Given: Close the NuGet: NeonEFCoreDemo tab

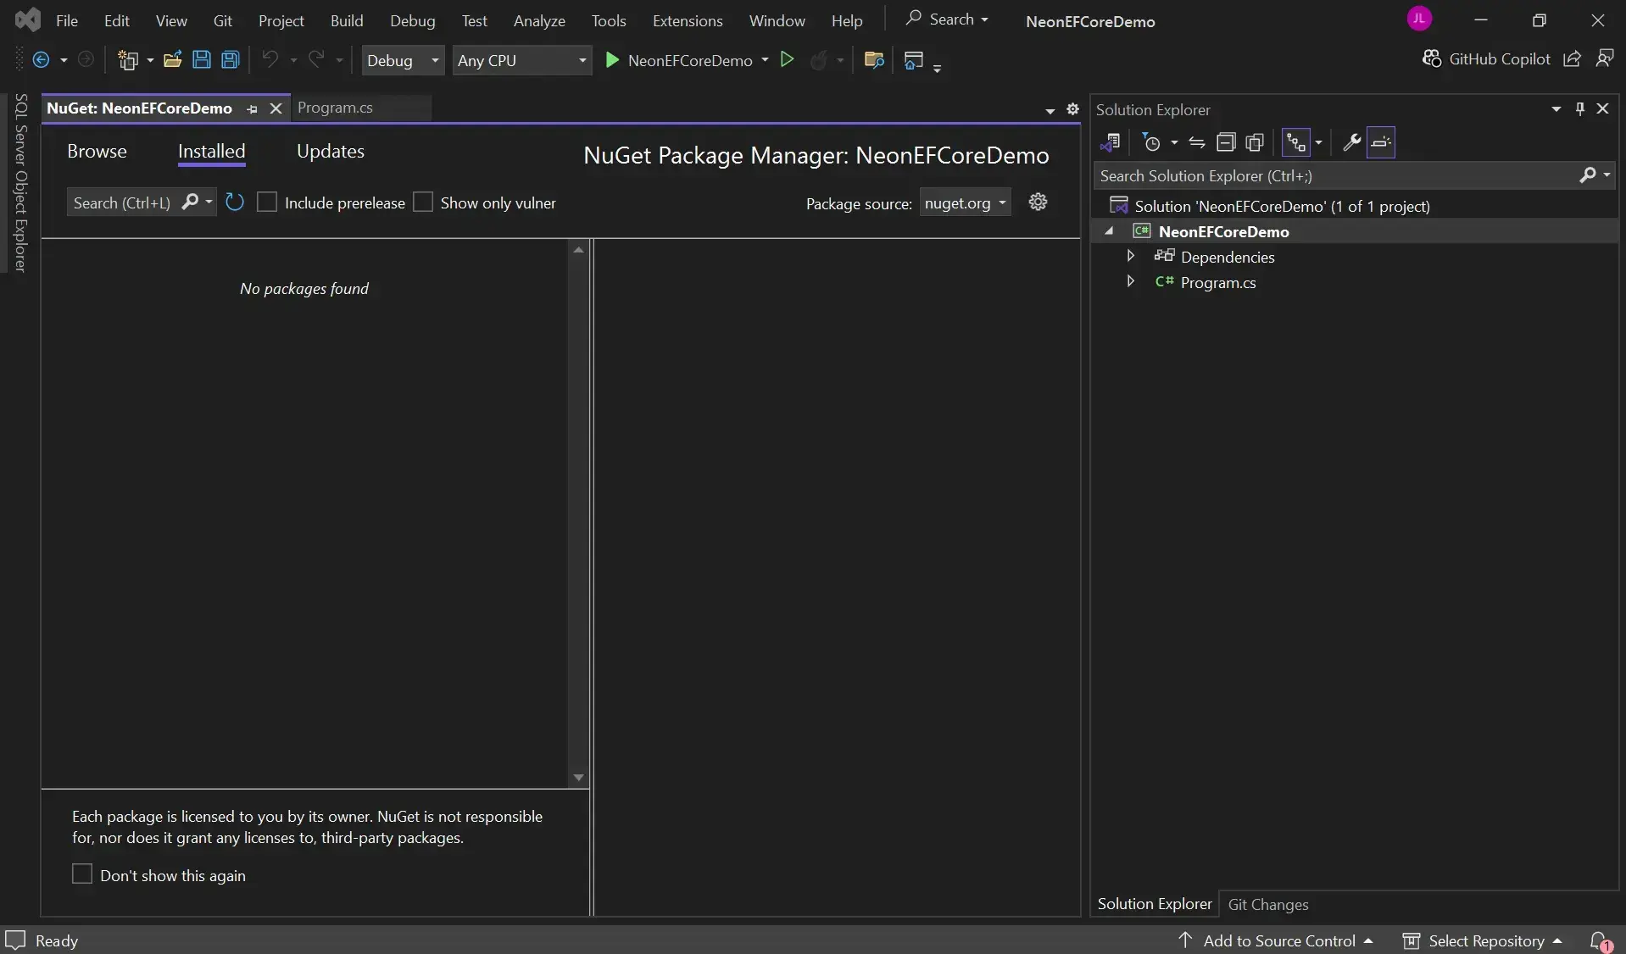Looking at the screenshot, I should click(276, 108).
